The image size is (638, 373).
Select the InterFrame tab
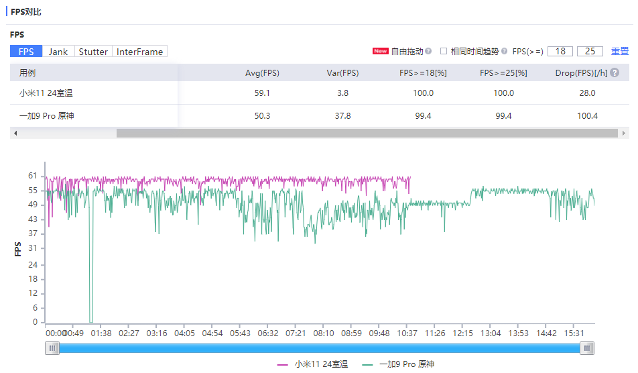(x=139, y=52)
